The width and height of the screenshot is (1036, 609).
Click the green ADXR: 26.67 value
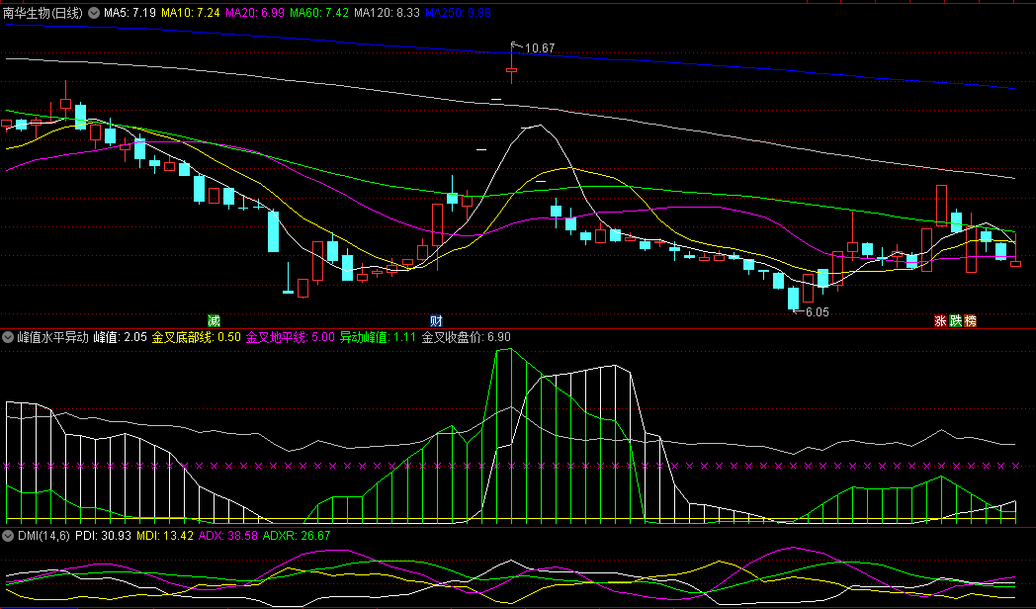click(297, 536)
